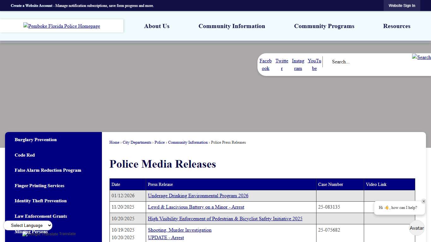Click inside the Search text field

[363, 62]
